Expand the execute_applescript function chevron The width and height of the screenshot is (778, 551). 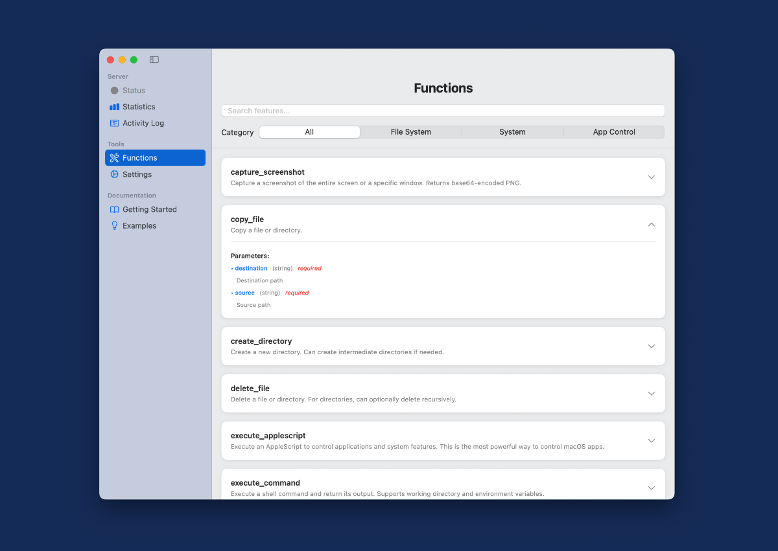coord(652,441)
